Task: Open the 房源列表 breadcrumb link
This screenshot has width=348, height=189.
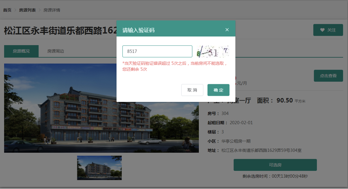Action: (x=27, y=10)
